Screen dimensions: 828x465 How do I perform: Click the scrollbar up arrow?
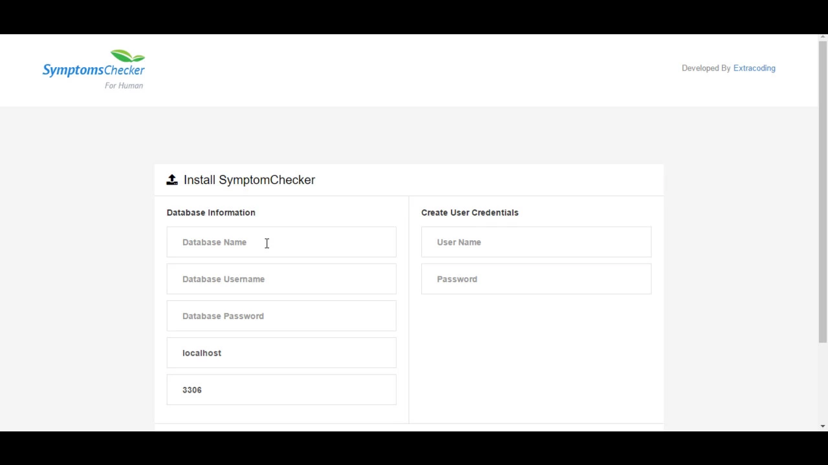pos(823,38)
